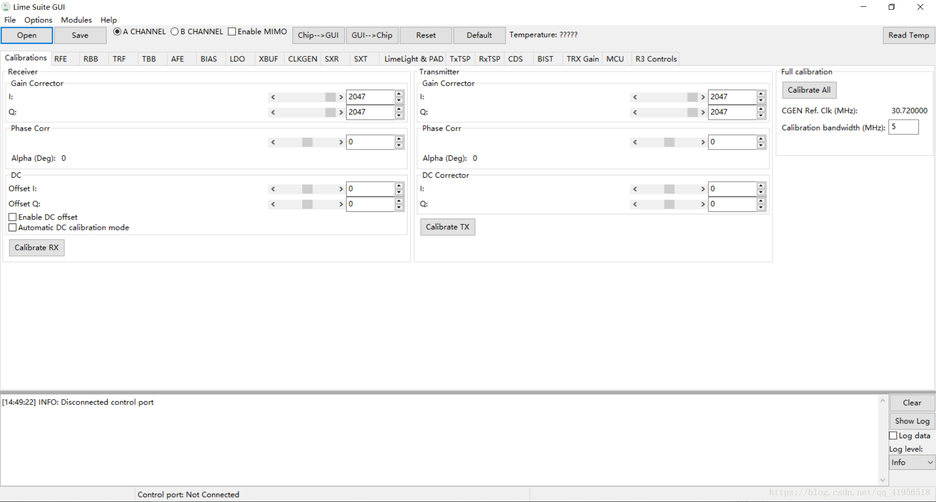Click the Calibration bandwidth input field
This screenshot has width=936, height=502.
click(x=903, y=127)
